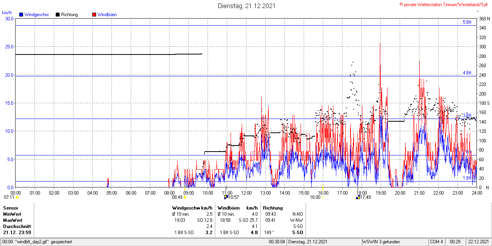Click the black Richtung legend swatch
This screenshot has height=246, width=492.
coord(57,15)
